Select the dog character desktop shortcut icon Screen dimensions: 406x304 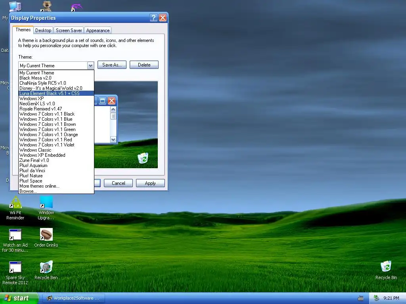click(46, 6)
